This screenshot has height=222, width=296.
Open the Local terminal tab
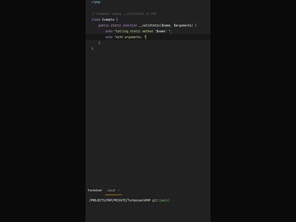111,190
